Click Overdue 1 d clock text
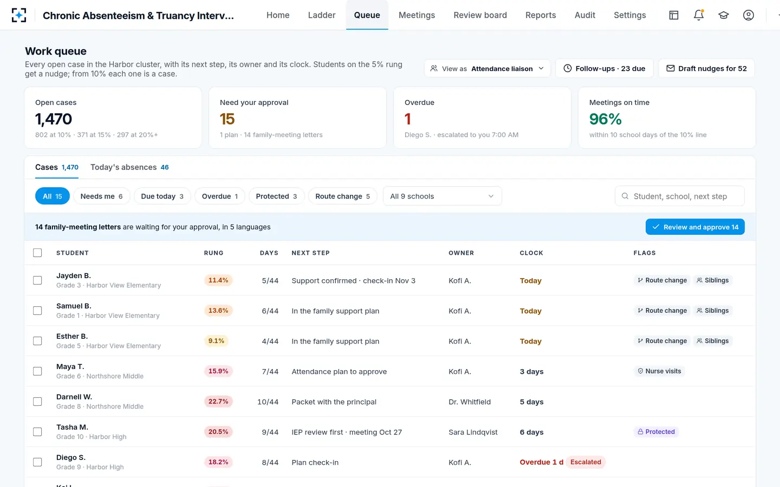The width and height of the screenshot is (780, 487). (x=541, y=462)
